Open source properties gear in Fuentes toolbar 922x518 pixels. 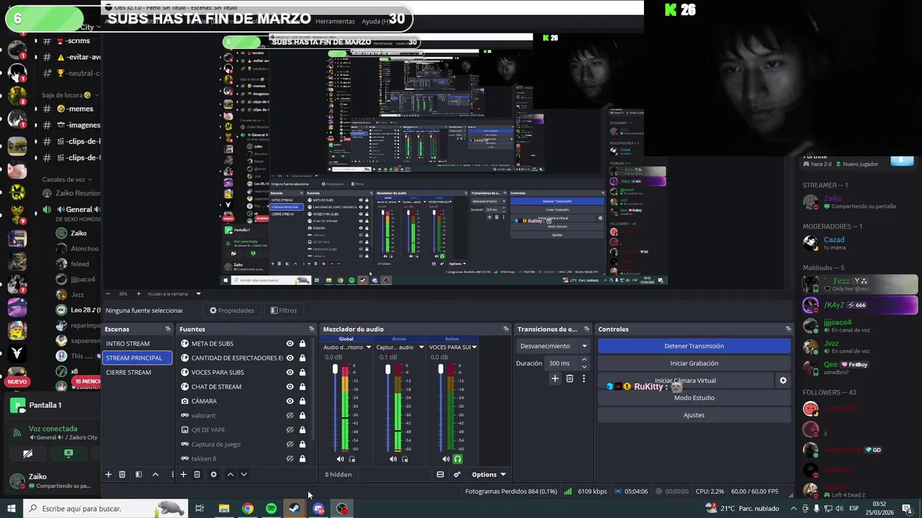[x=213, y=474]
